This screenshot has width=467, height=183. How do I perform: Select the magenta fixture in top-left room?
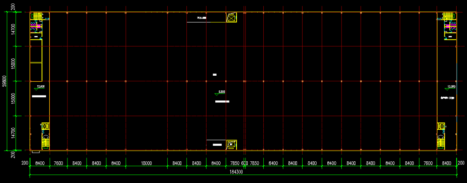(35, 26)
